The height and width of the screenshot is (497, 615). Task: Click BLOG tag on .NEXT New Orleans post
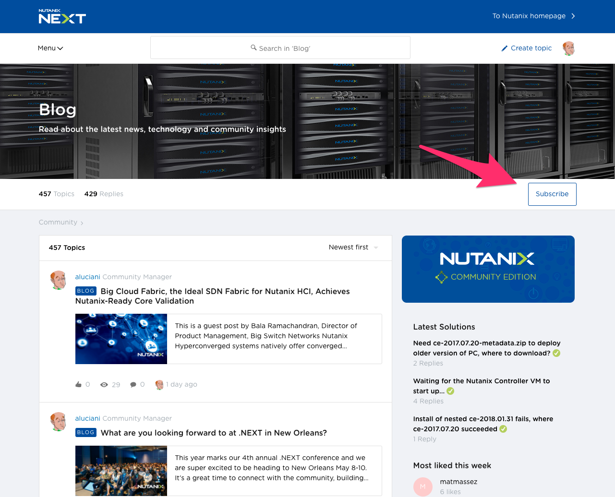[x=86, y=432]
